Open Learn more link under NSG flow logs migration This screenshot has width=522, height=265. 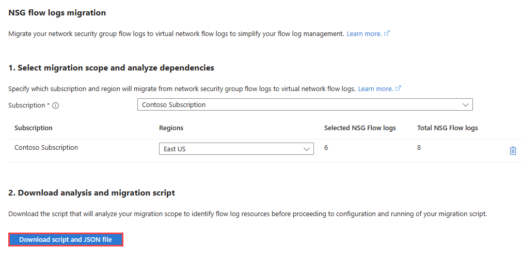tap(364, 33)
